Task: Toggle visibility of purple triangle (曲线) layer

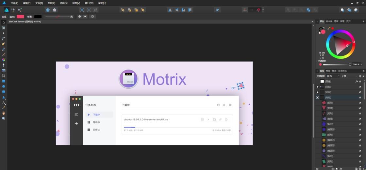Action: [x=360, y=119]
